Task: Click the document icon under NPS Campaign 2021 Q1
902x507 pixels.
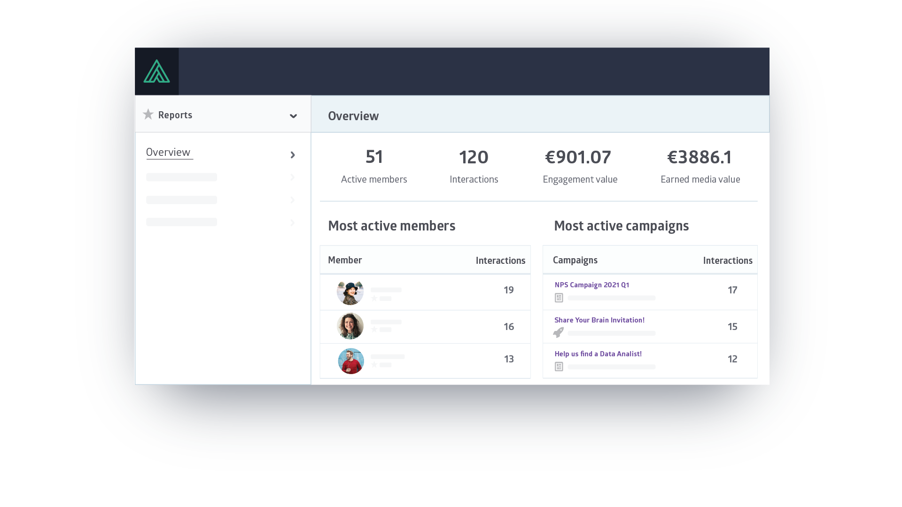Action: pos(559,298)
